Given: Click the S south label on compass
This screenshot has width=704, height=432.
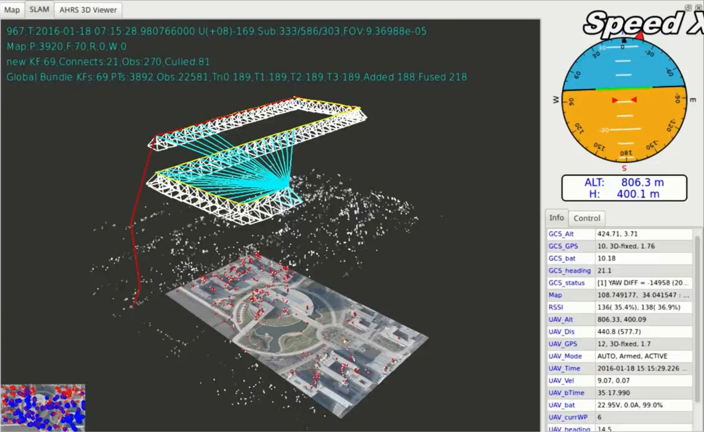Looking at the screenshot, I should (x=624, y=168).
